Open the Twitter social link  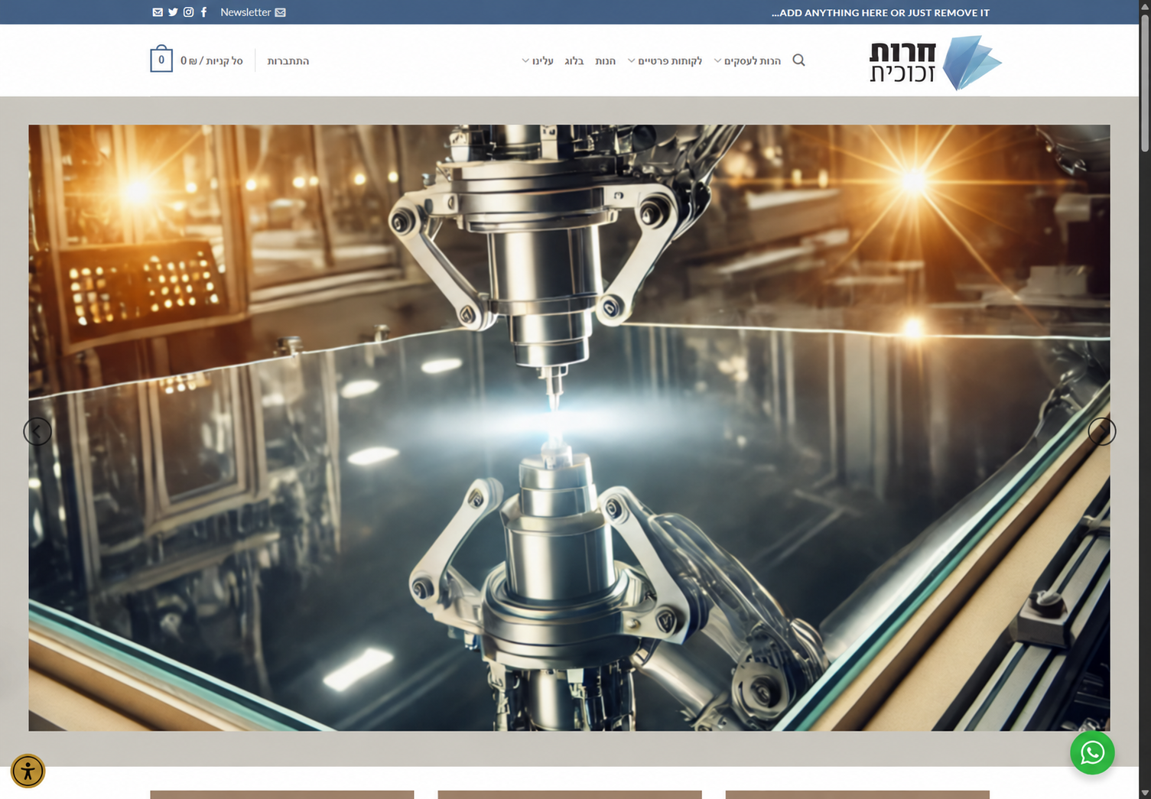pyautogui.click(x=173, y=12)
